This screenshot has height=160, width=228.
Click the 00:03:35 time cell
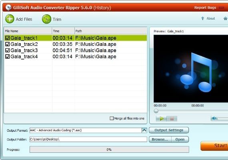point(62,44)
